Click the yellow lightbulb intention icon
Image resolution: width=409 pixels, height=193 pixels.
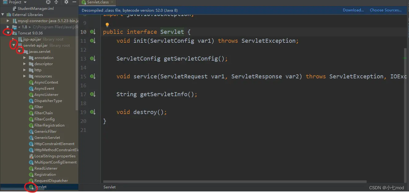point(107,25)
